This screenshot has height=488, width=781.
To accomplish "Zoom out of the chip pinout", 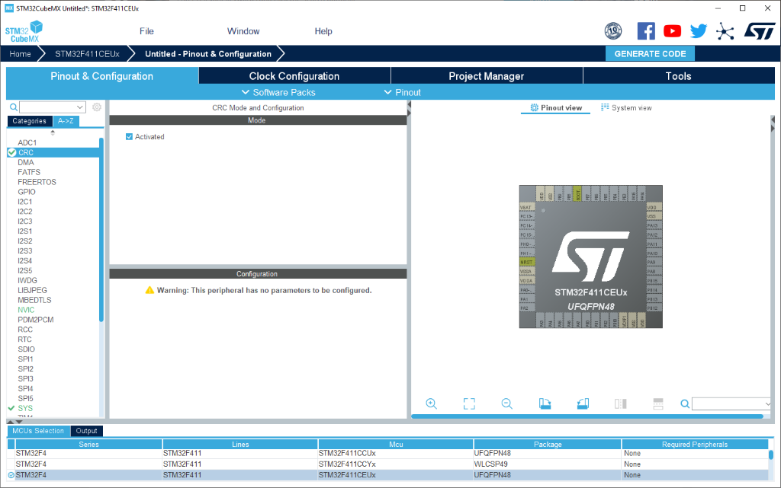I will tap(506, 403).
